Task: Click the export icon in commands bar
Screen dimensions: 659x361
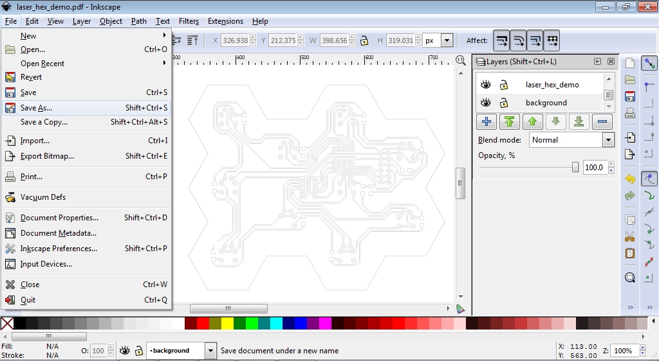Action: (629, 154)
